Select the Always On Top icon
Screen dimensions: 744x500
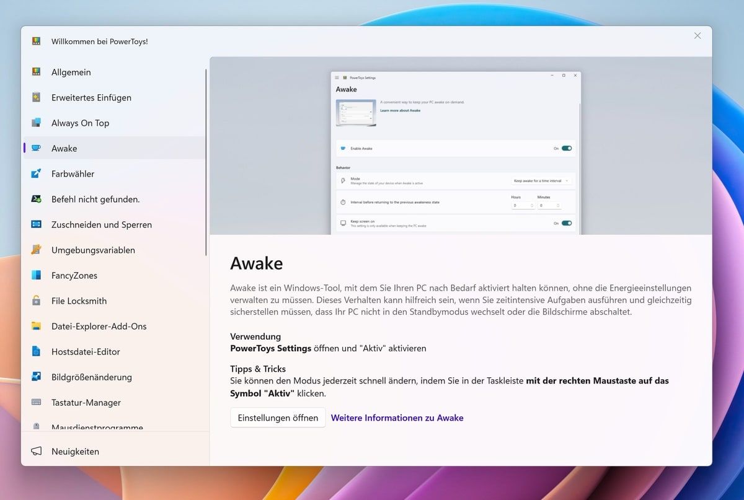pyautogui.click(x=37, y=123)
